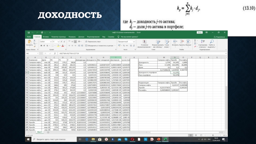Click the AutoSum sigma icon
256x144 pixels.
[195, 41]
